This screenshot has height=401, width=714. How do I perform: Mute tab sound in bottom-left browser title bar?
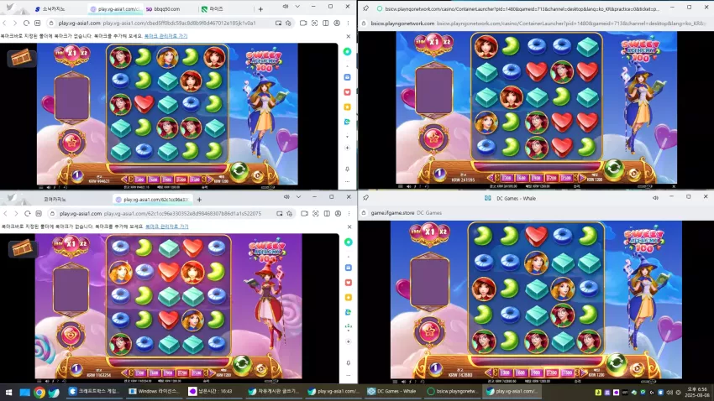tap(286, 197)
